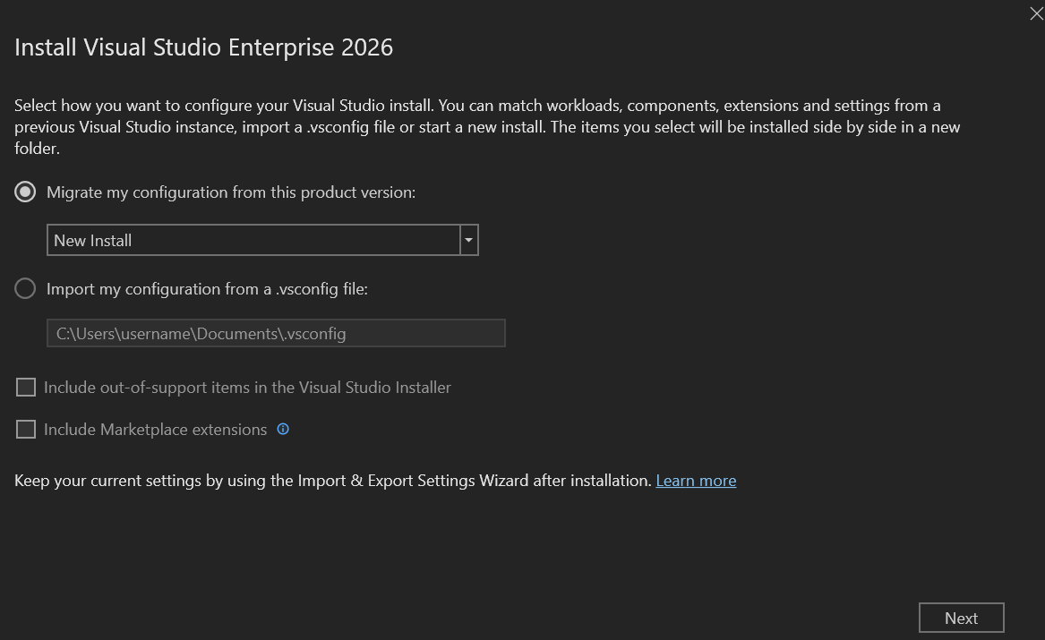Click the Next button
Screen dimensions: 1045x640
click(x=961, y=618)
